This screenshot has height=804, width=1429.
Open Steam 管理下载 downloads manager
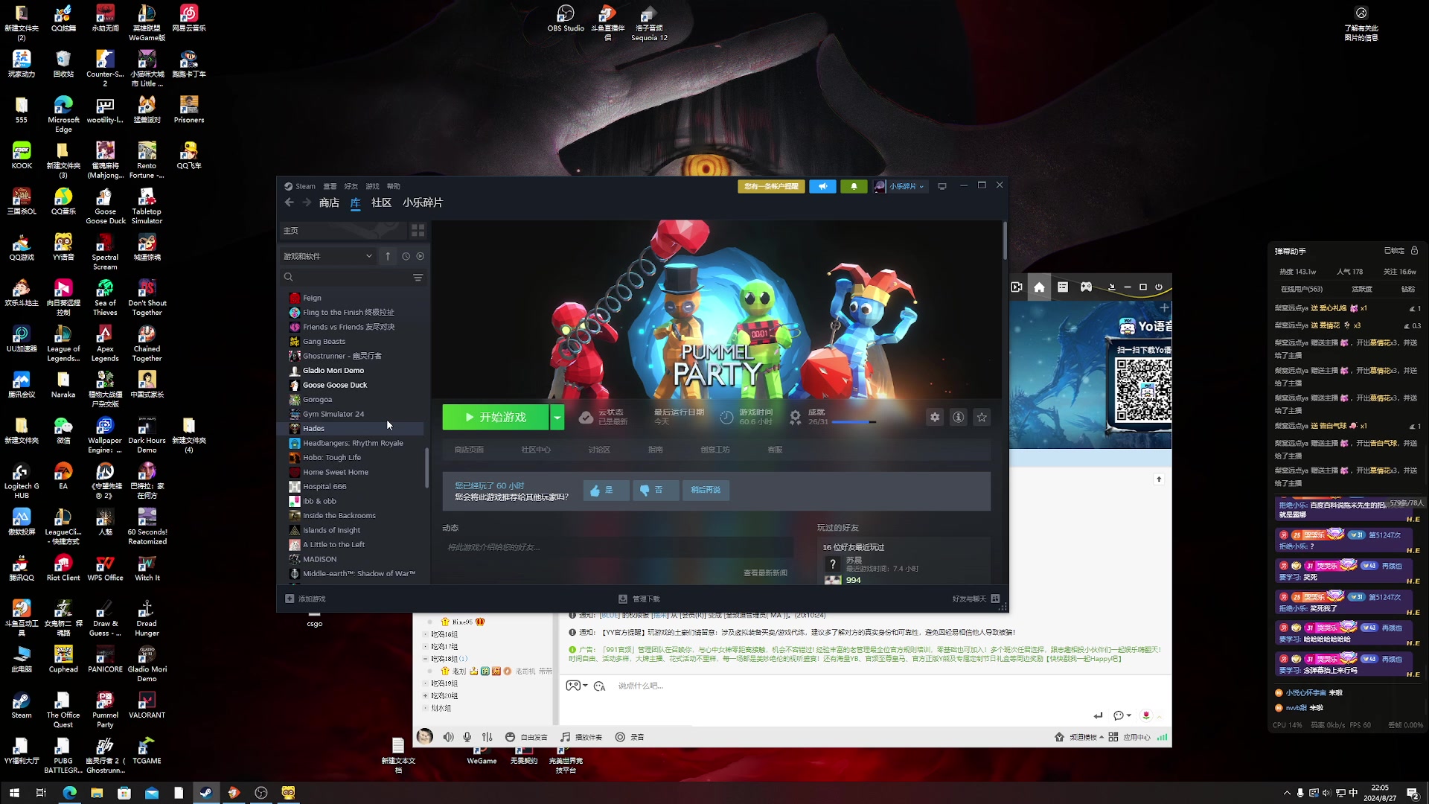[639, 599]
